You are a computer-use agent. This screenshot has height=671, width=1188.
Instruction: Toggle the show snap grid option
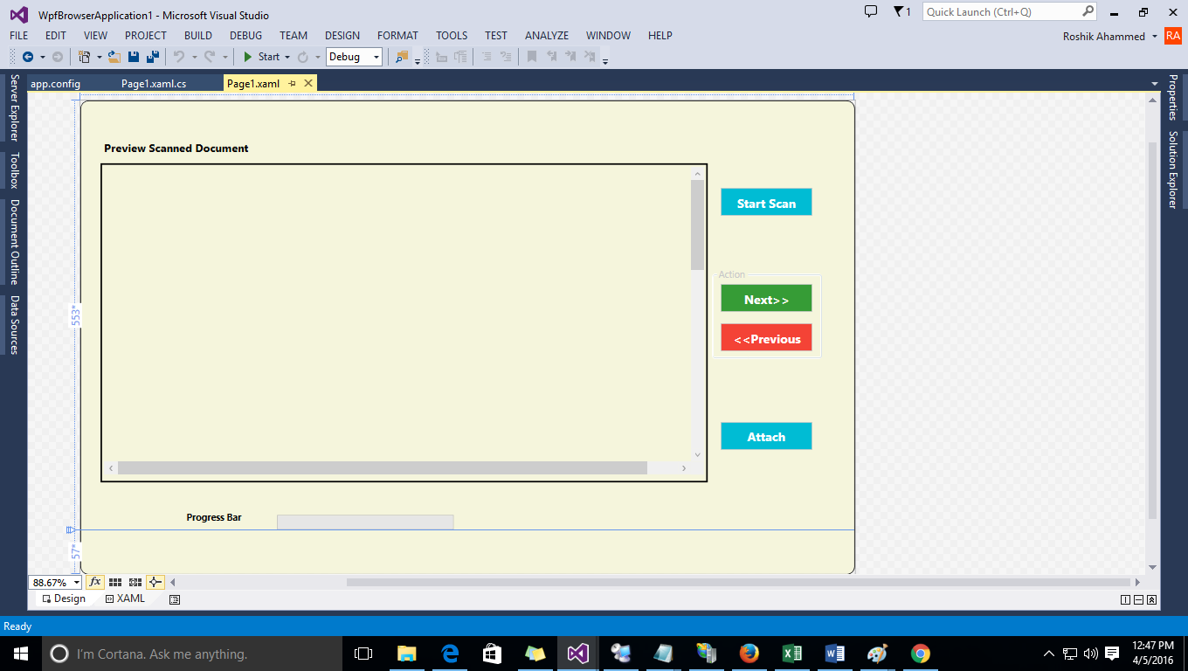click(114, 582)
